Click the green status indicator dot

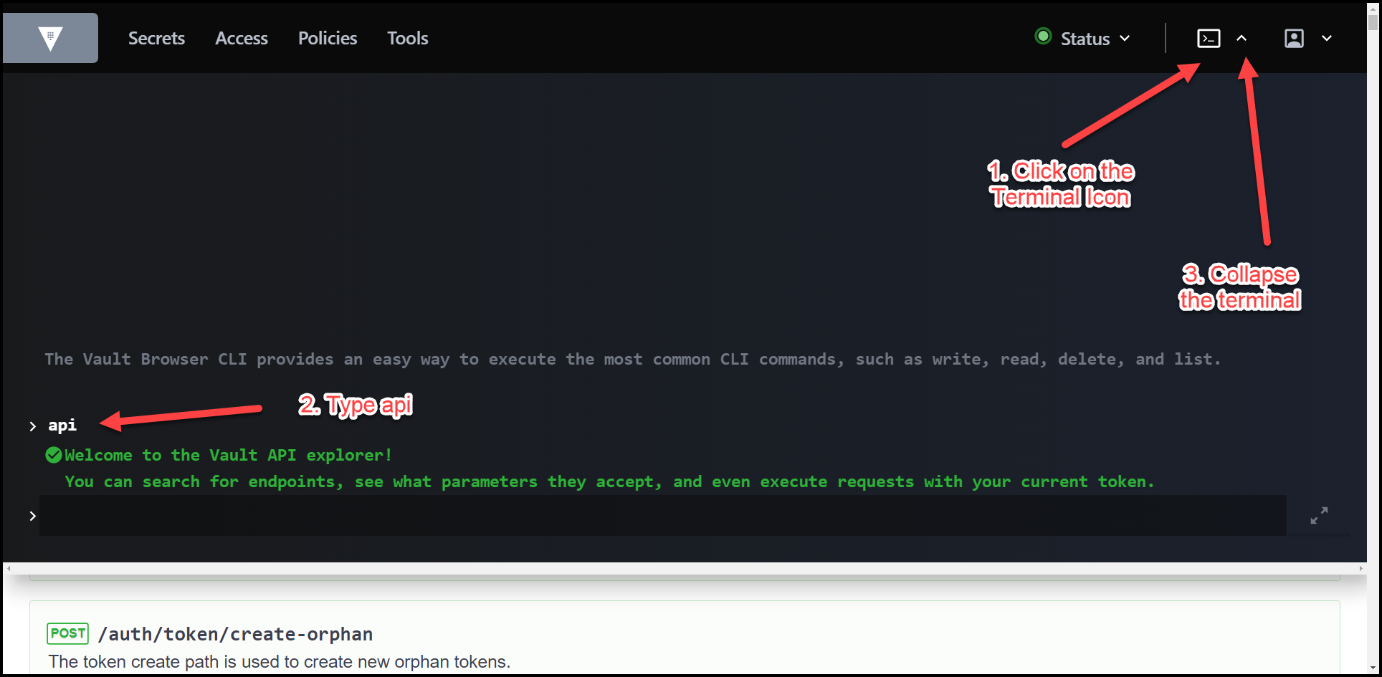tap(1043, 36)
